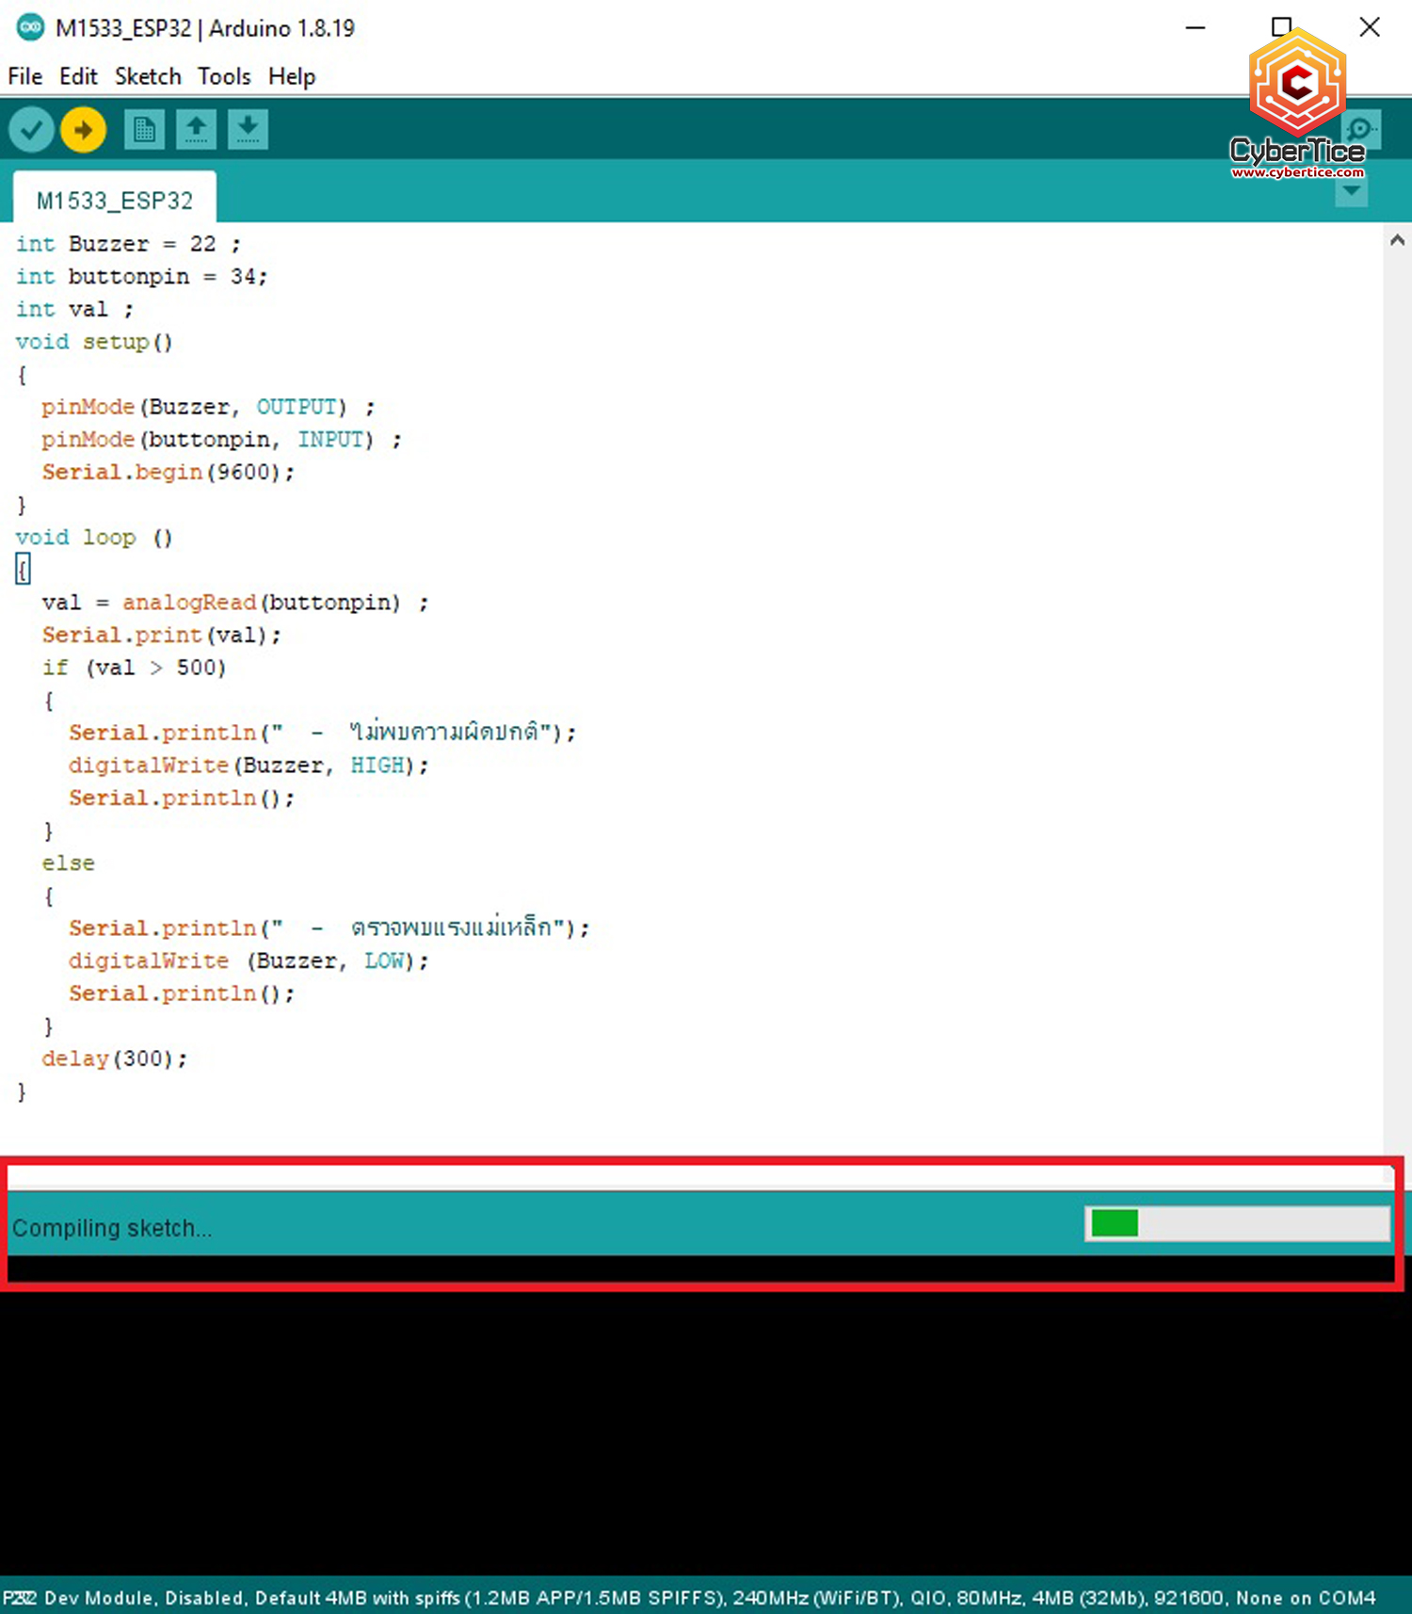This screenshot has width=1412, height=1614.
Task: Open the Sketch menu
Action: pos(148,76)
